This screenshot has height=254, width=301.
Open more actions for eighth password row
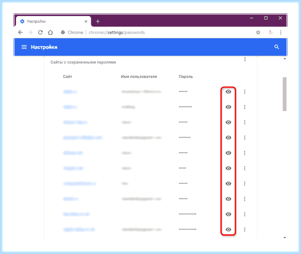pos(245,199)
